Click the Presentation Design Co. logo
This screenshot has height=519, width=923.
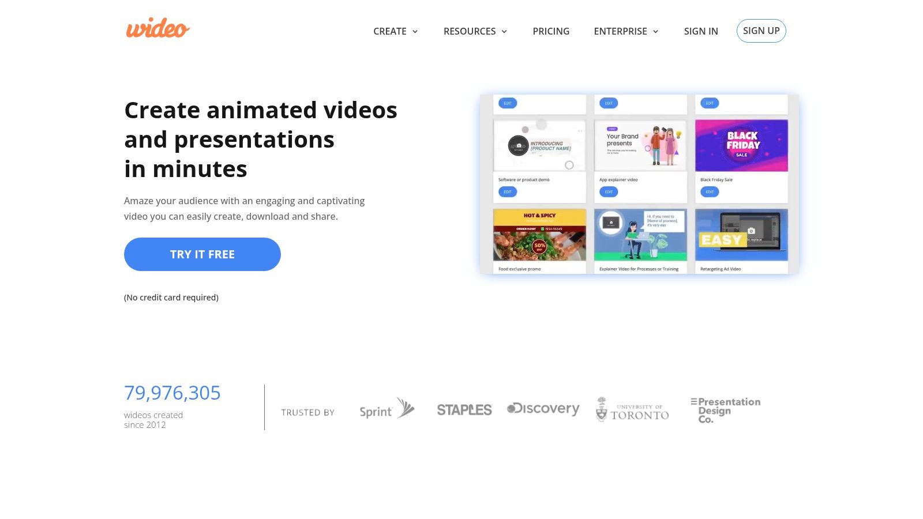click(x=725, y=409)
